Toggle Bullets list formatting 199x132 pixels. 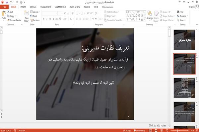tap(77, 13)
